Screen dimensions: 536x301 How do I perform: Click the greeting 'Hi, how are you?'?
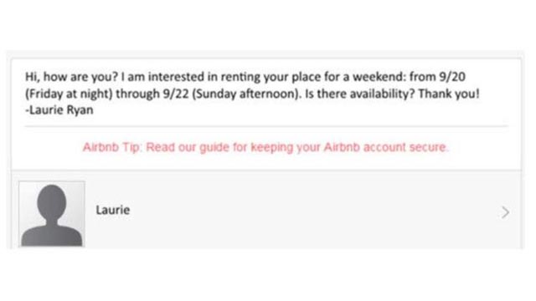71,77
